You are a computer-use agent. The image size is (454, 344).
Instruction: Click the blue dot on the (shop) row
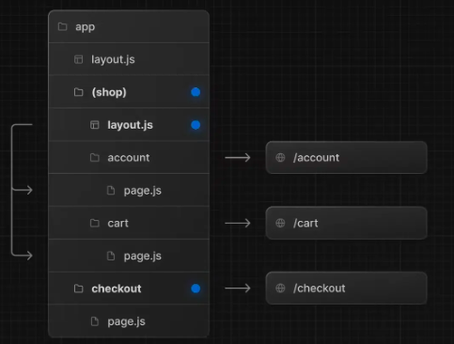pos(196,92)
